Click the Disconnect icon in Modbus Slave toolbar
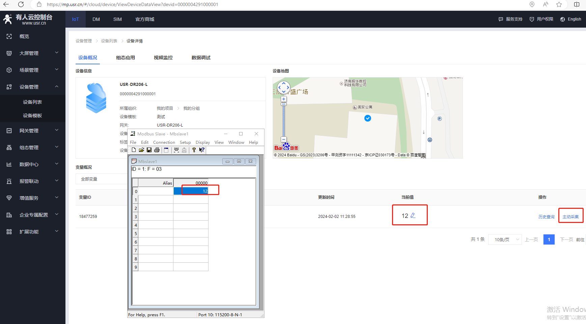 click(184, 150)
